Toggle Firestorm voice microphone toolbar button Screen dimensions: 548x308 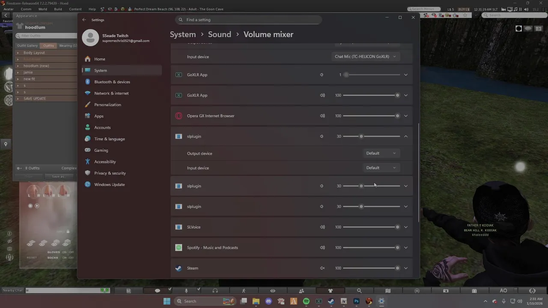coord(186,290)
